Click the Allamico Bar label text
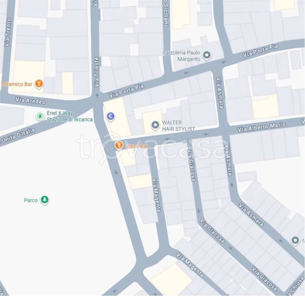The height and width of the screenshot is (296, 305). coord(17,84)
